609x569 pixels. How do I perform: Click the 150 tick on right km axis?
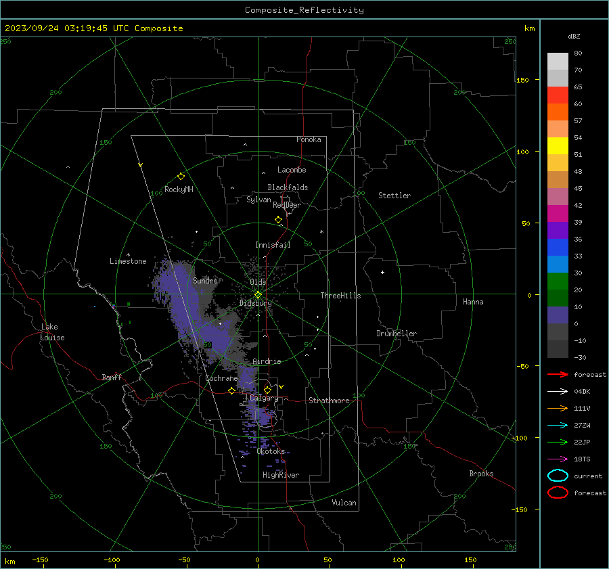[522, 80]
